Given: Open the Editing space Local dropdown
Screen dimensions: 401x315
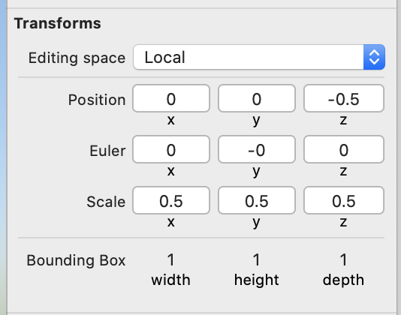Looking at the screenshot, I should pyautogui.click(x=259, y=57).
